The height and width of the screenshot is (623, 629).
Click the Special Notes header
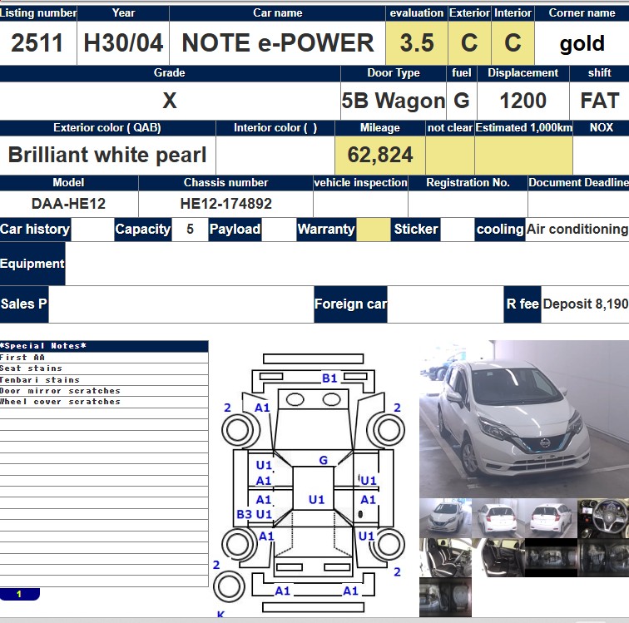pyautogui.click(x=104, y=346)
